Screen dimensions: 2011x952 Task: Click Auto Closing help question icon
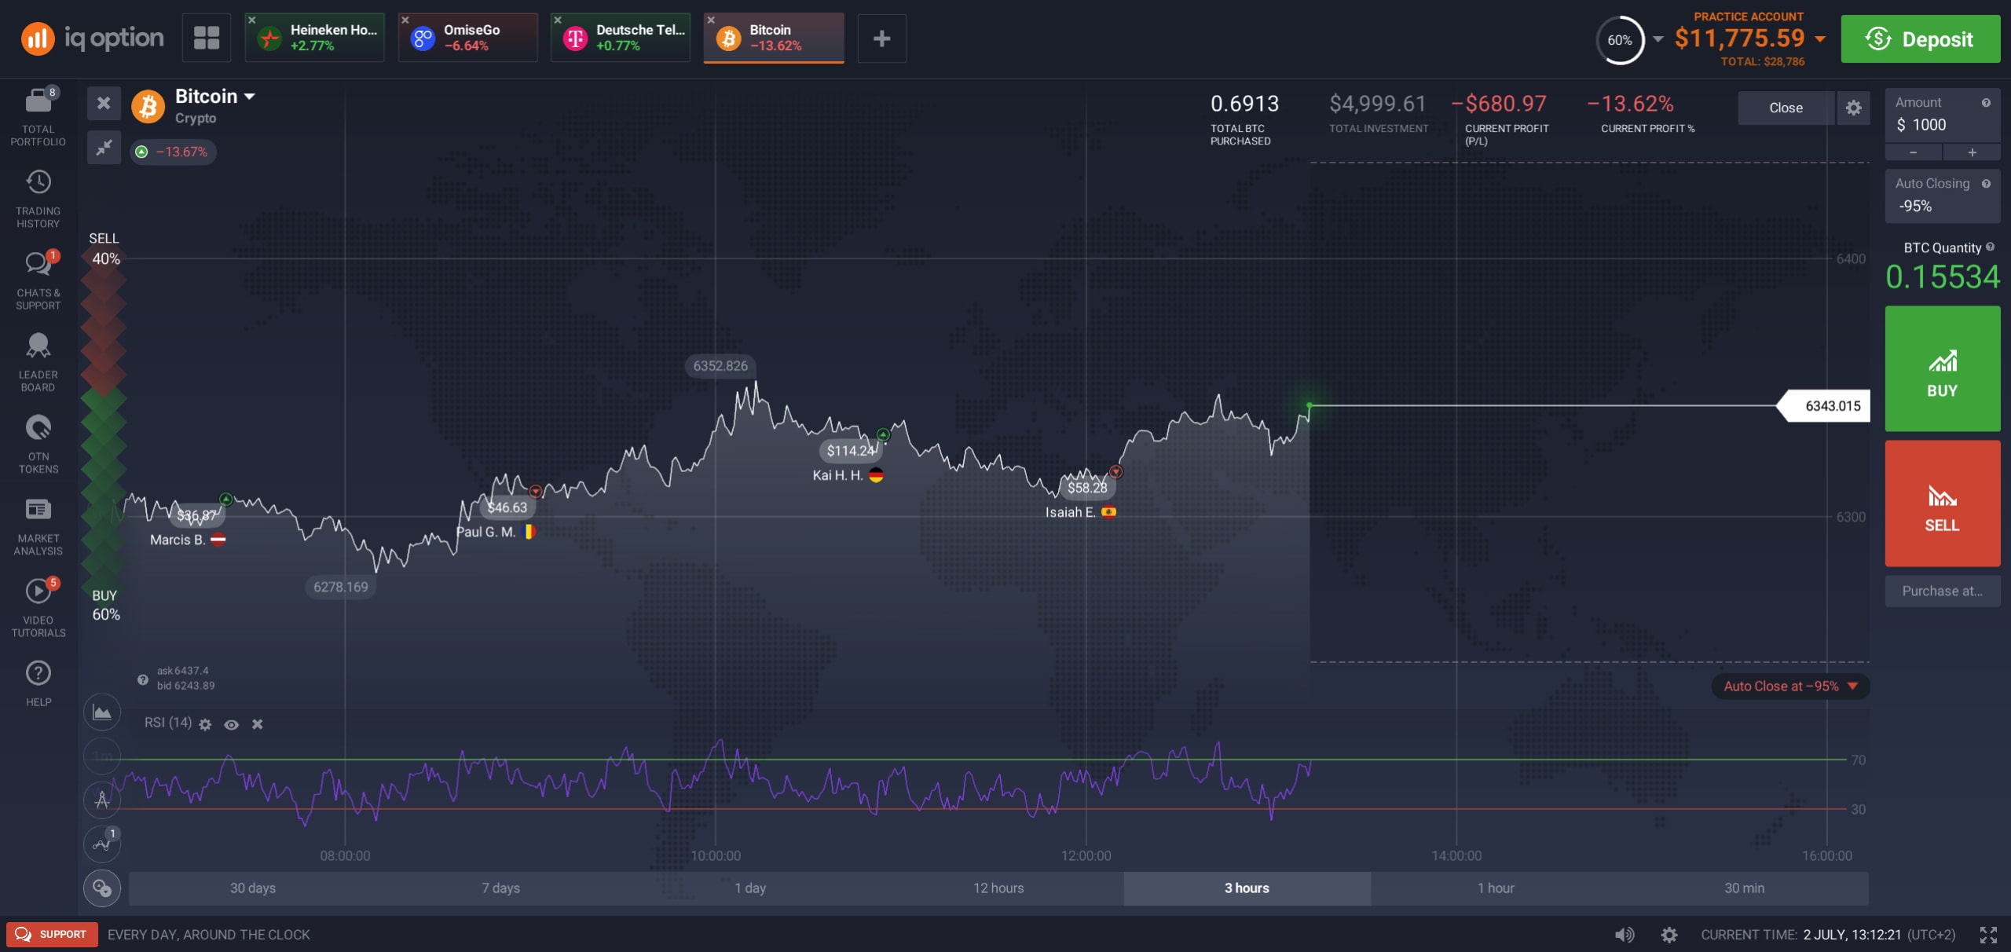1986,184
